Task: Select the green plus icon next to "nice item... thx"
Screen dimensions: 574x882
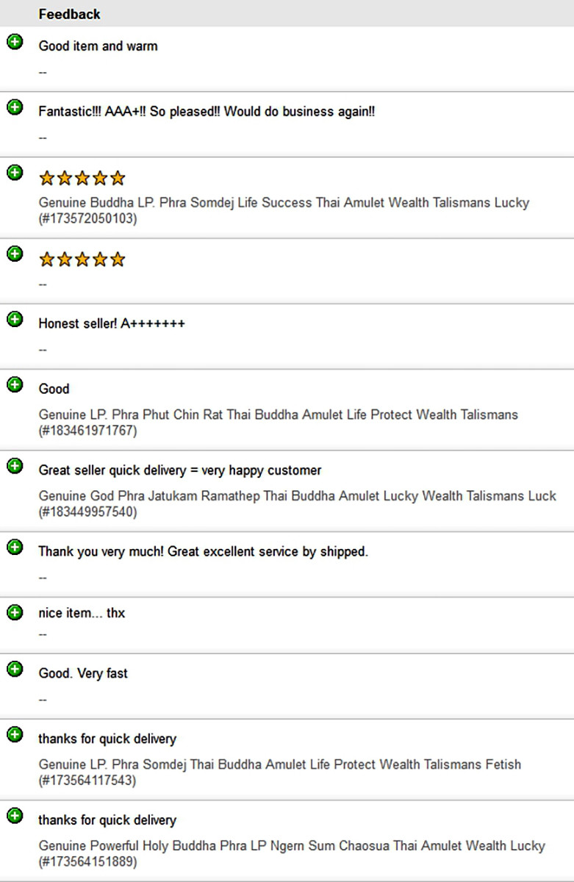Action: pyautogui.click(x=15, y=612)
